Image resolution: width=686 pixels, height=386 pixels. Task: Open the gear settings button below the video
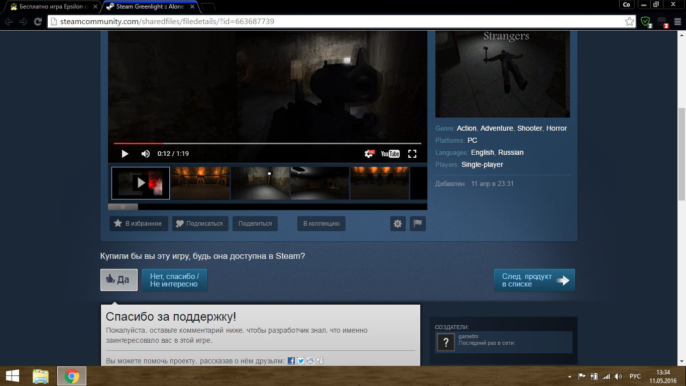point(398,224)
